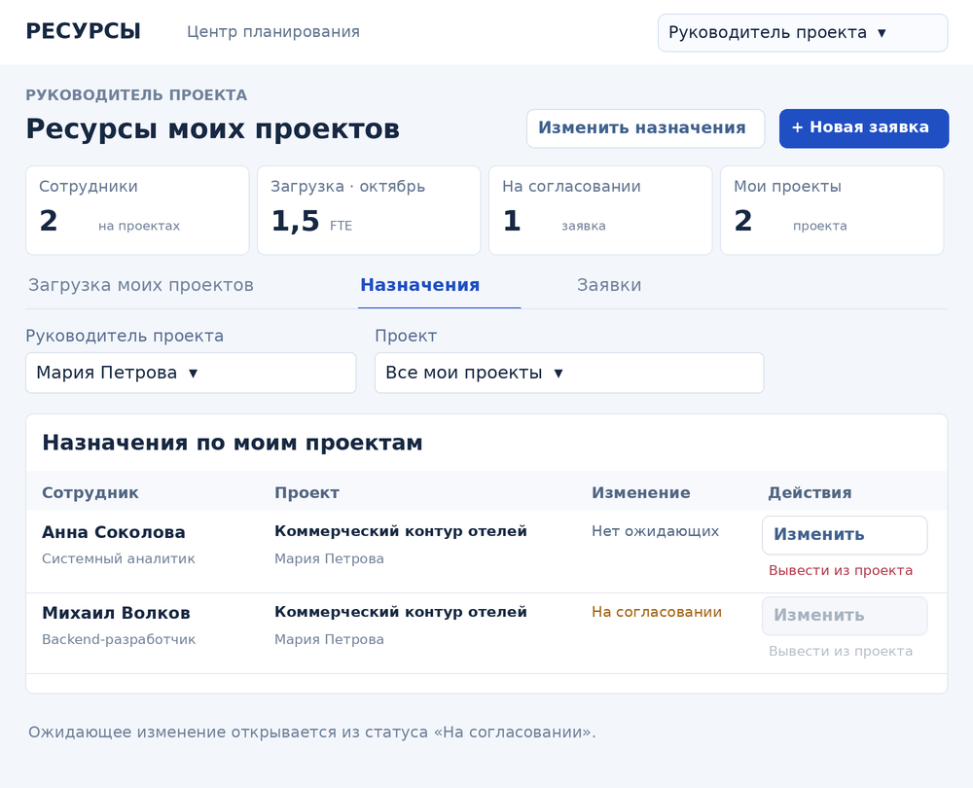Screen dimensions: 973x788
Task: Click the 'Загрузка · октябрь' summary card
Action: 369,210
